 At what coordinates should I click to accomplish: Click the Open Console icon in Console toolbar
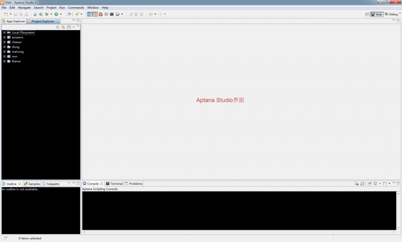pyautogui.click(x=385, y=183)
